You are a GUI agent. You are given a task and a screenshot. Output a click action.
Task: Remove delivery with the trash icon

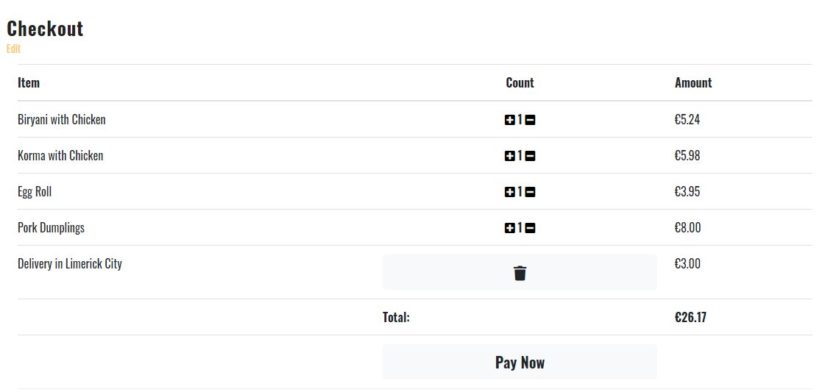(x=520, y=273)
